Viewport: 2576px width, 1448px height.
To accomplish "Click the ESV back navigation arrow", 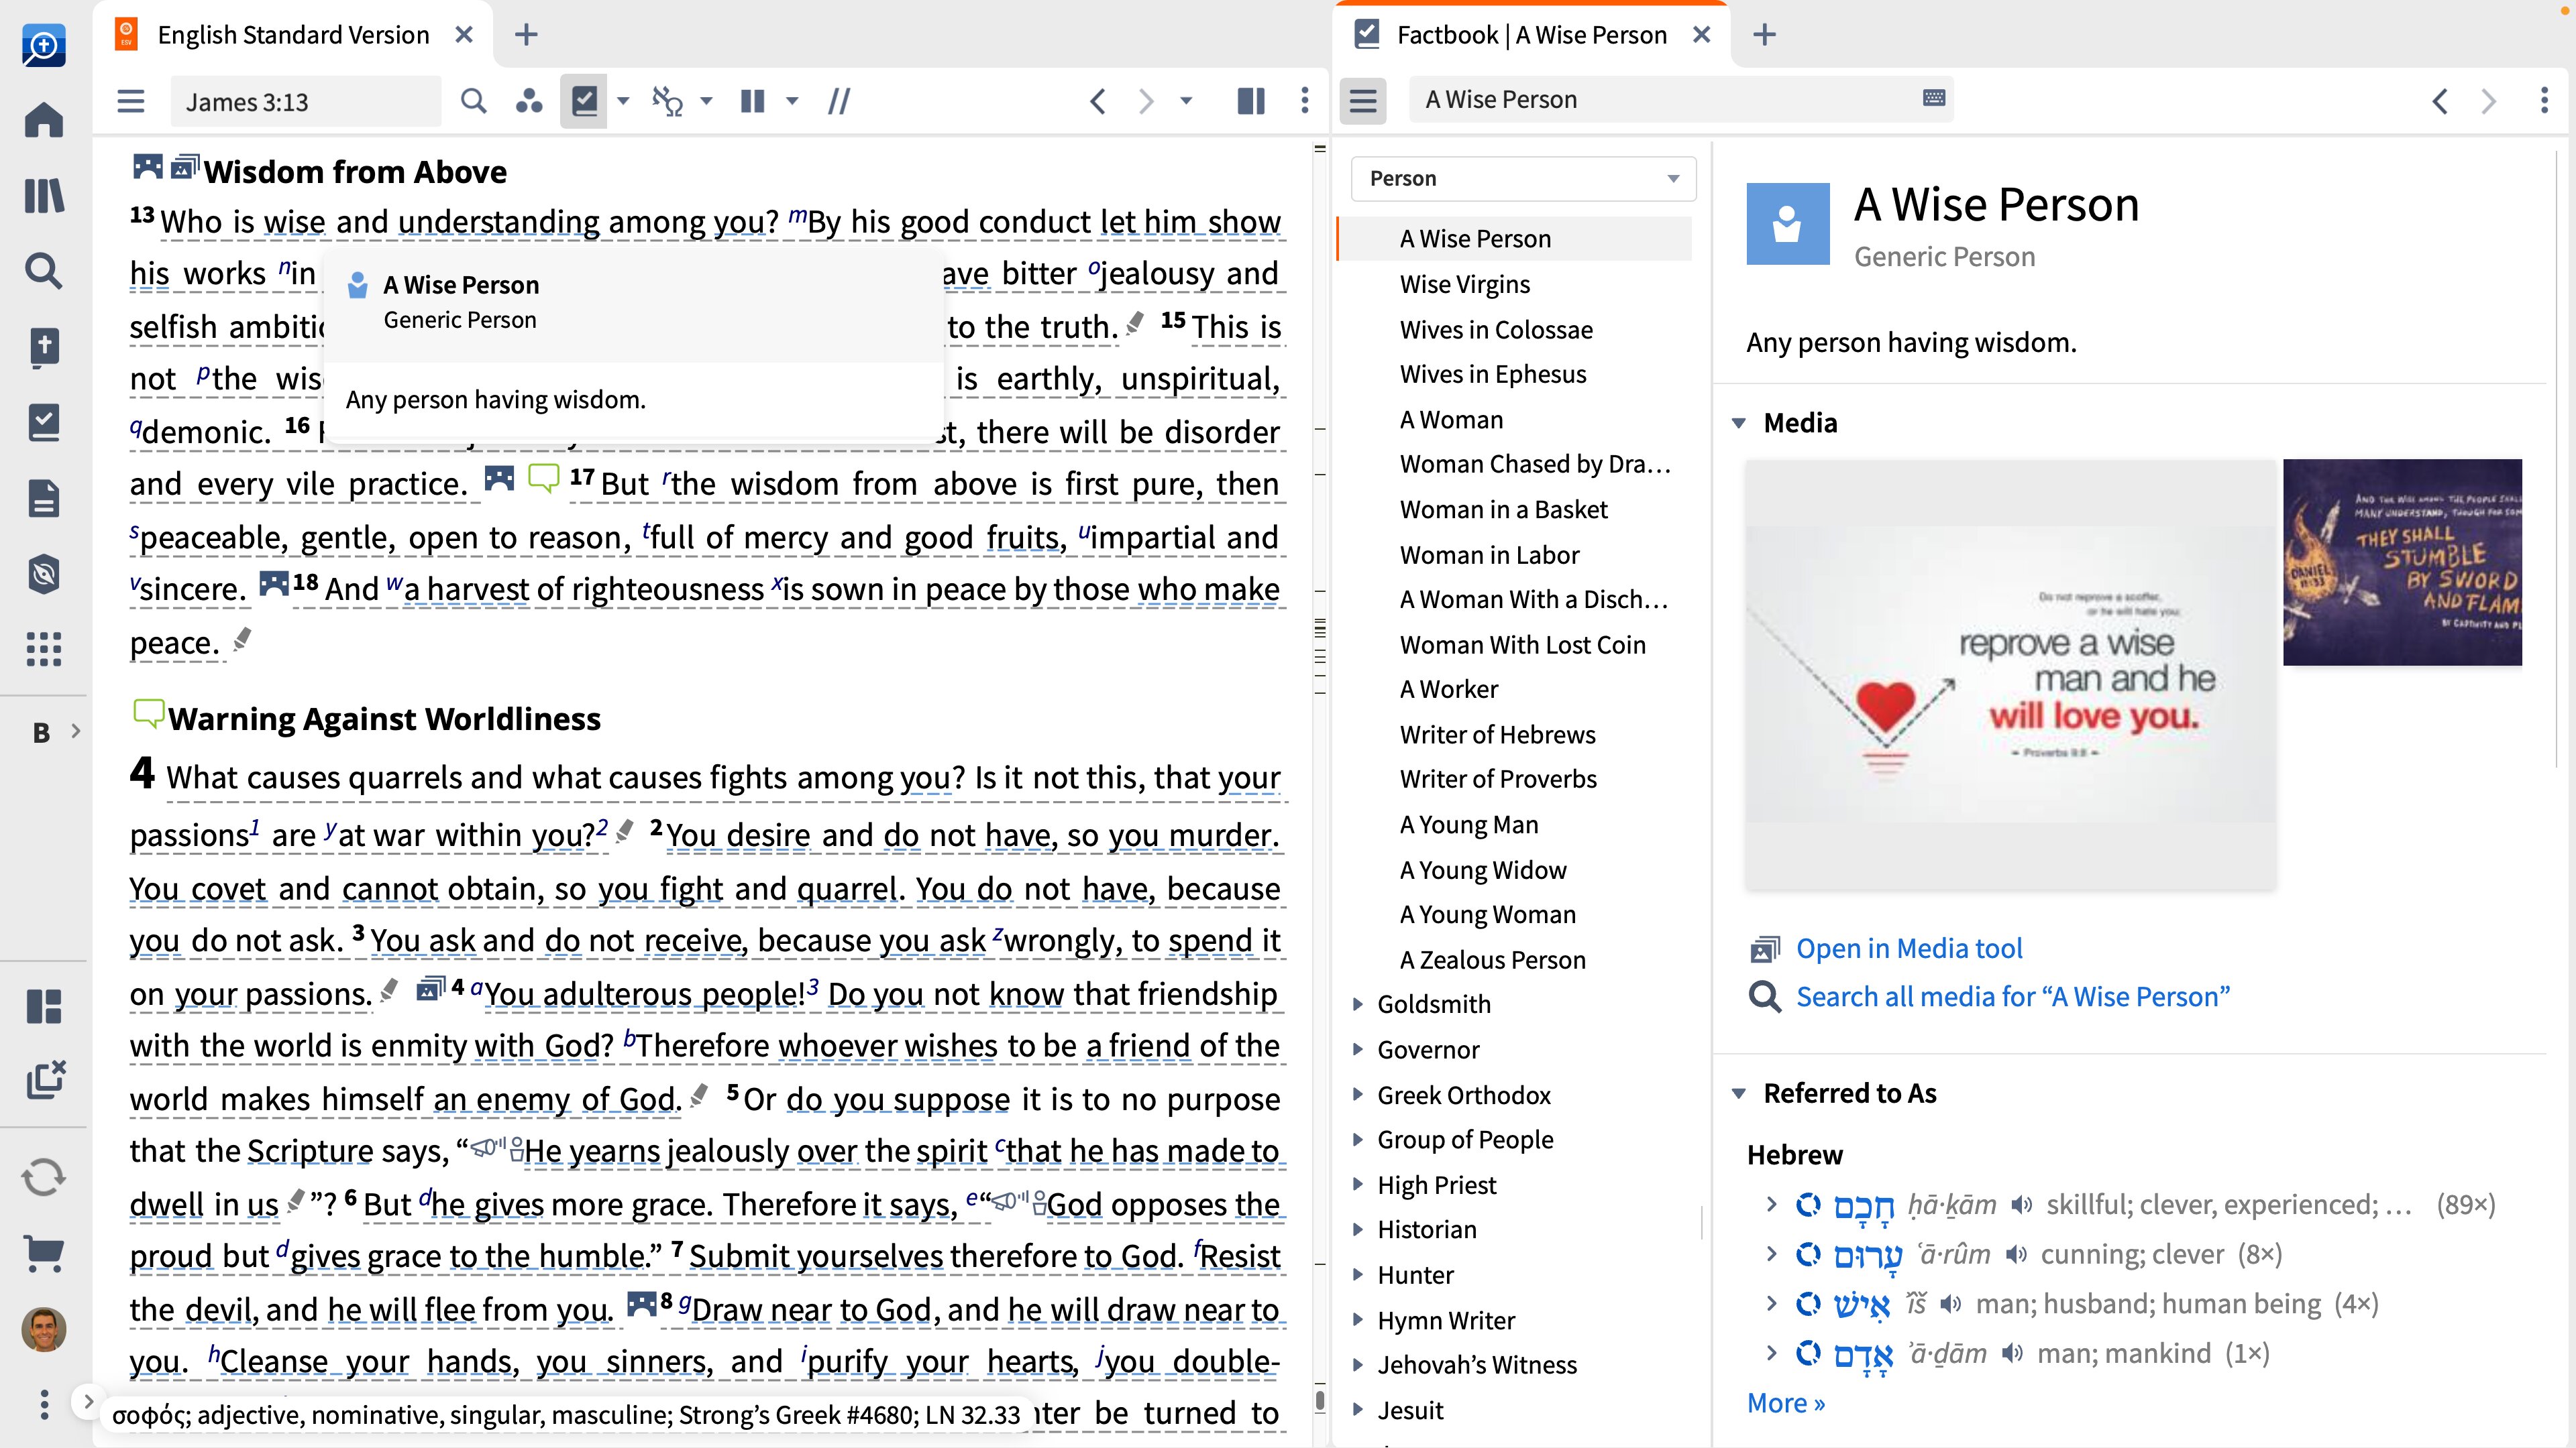I will [x=1098, y=101].
